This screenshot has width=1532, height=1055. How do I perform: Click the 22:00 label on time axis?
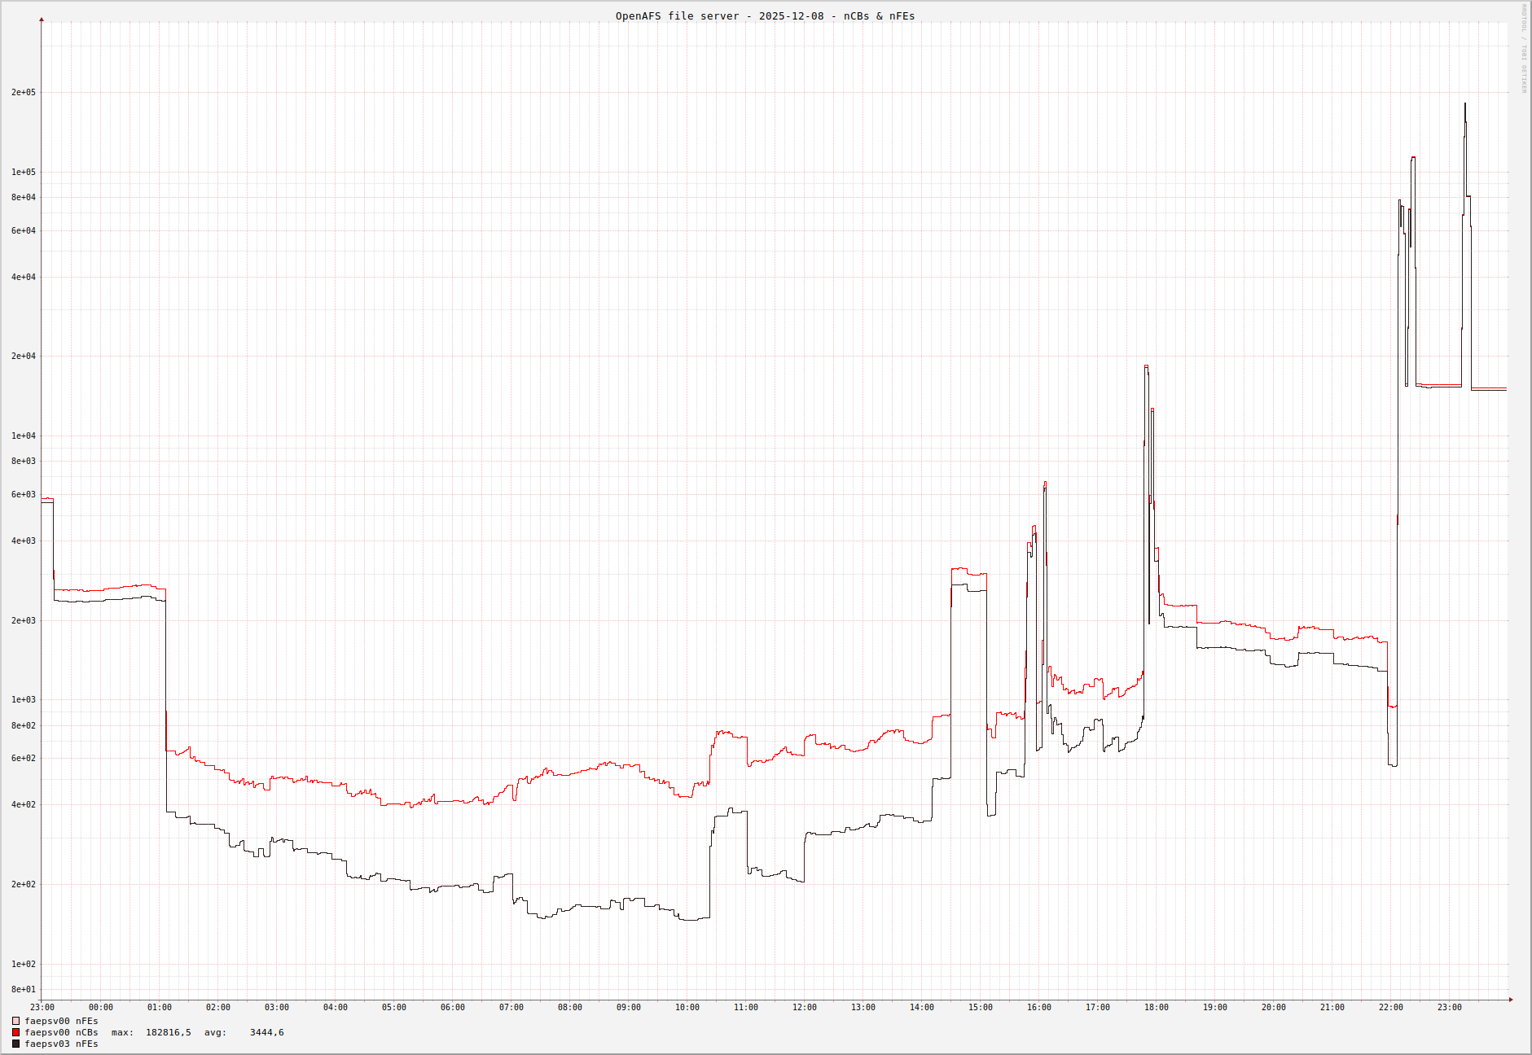pyautogui.click(x=1390, y=1008)
